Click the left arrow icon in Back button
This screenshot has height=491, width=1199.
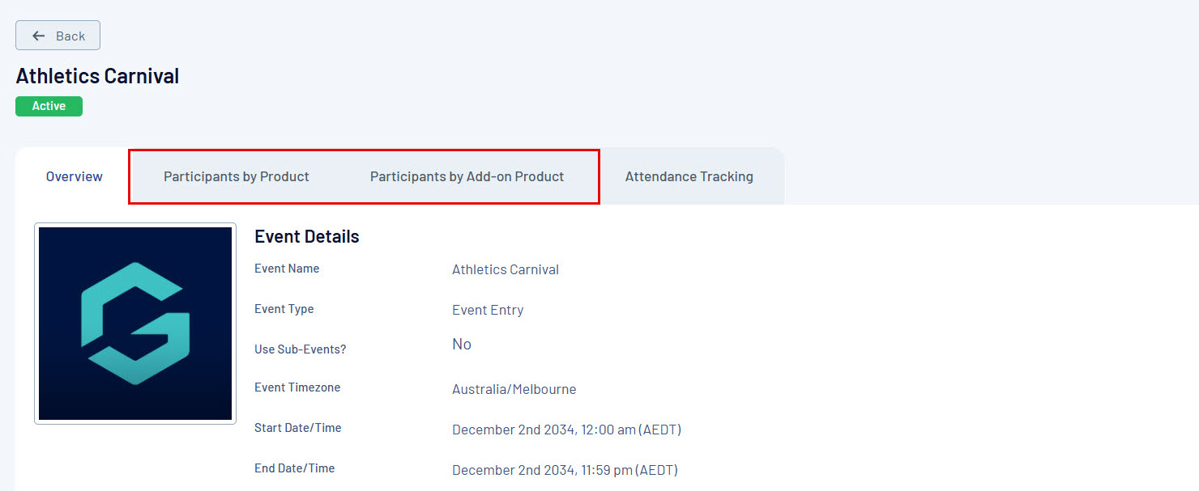(38, 36)
